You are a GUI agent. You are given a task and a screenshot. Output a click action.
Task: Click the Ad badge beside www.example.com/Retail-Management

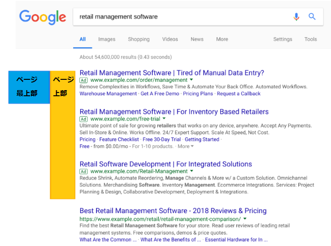83,171
